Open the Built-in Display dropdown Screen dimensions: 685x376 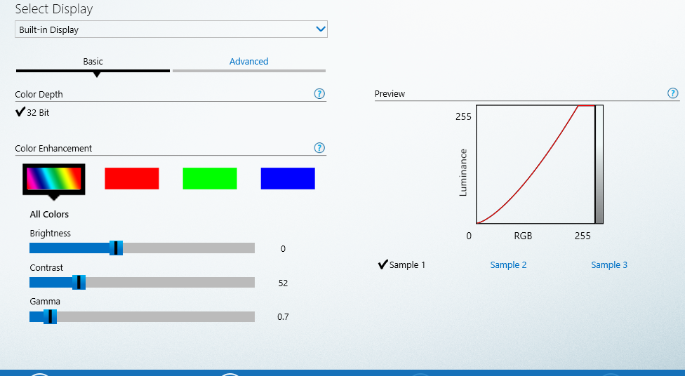coord(171,29)
